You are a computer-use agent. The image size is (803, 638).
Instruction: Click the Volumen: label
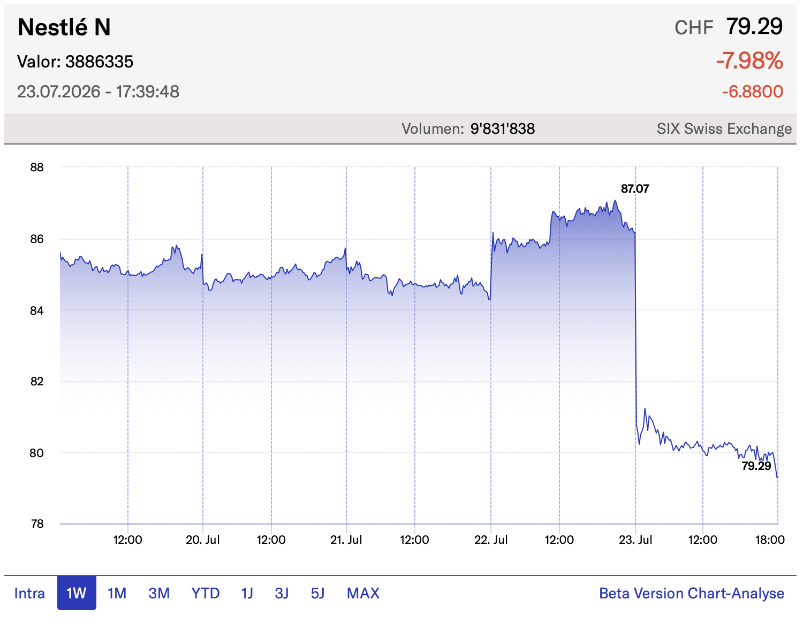433,128
